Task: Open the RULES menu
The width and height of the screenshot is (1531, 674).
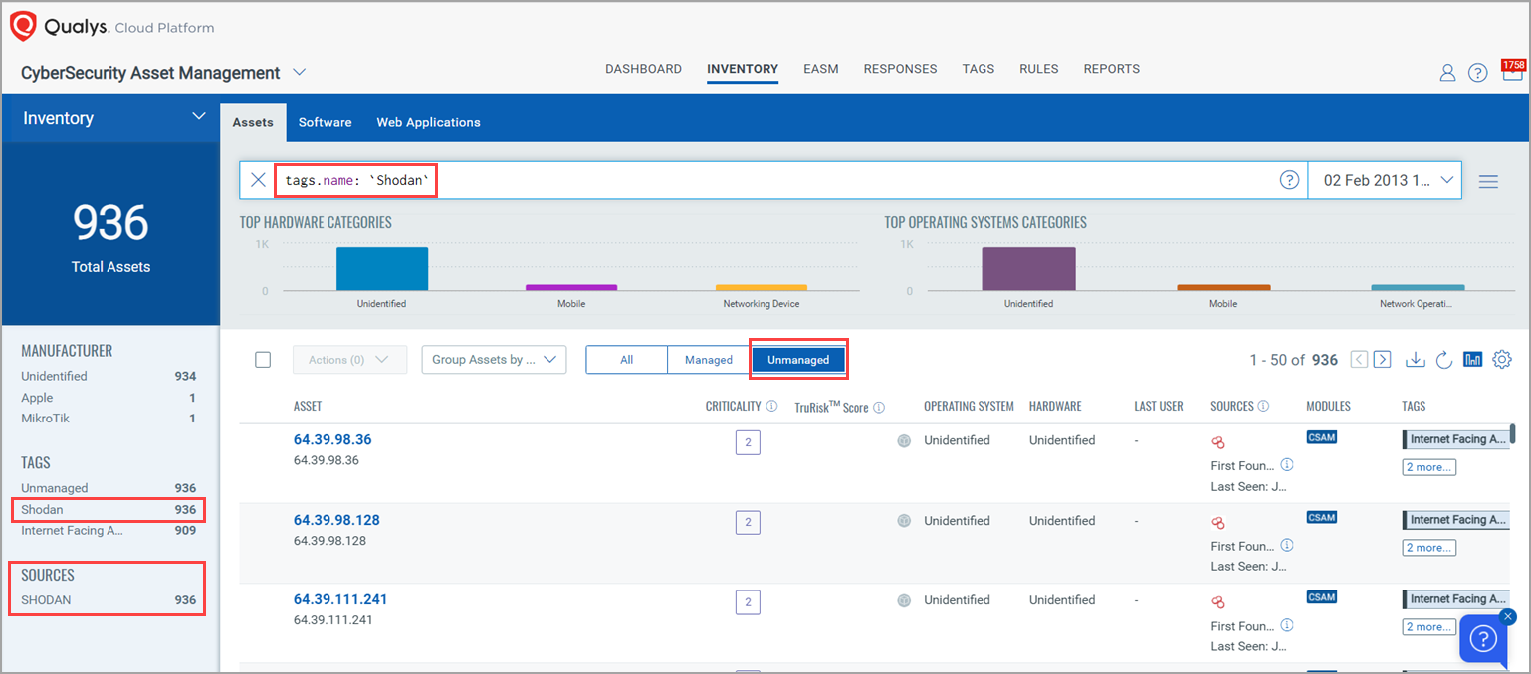Action: (1039, 69)
